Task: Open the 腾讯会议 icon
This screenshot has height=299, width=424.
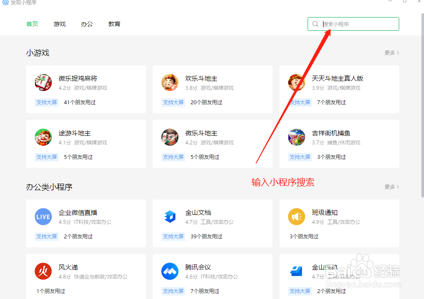Action: [x=170, y=271]
